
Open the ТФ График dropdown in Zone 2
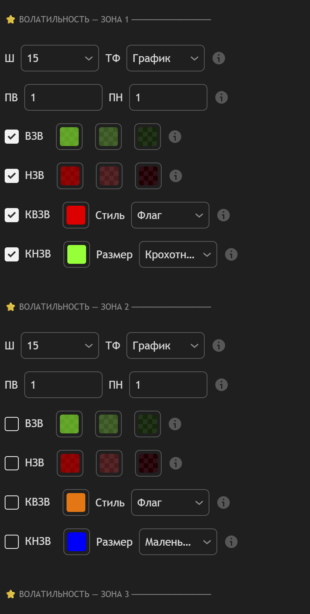coord(165,345)
